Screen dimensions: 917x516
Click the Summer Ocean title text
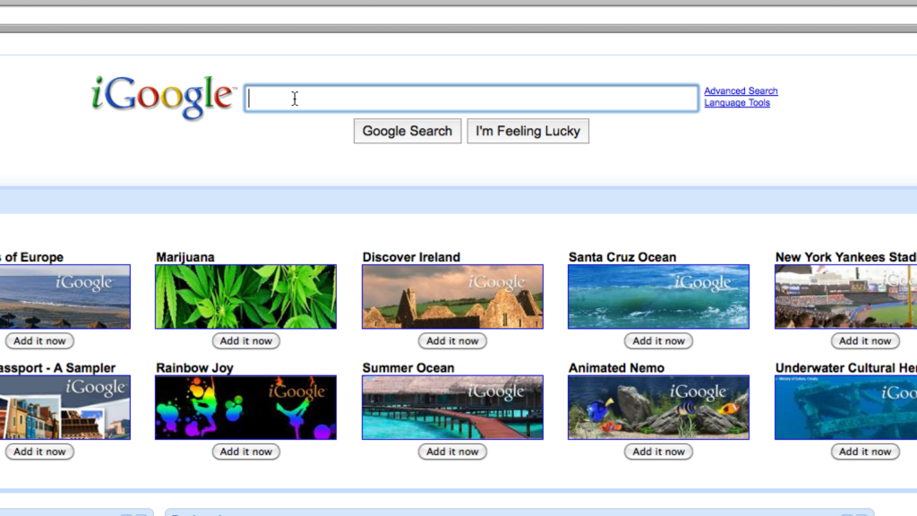click(408, 367)
